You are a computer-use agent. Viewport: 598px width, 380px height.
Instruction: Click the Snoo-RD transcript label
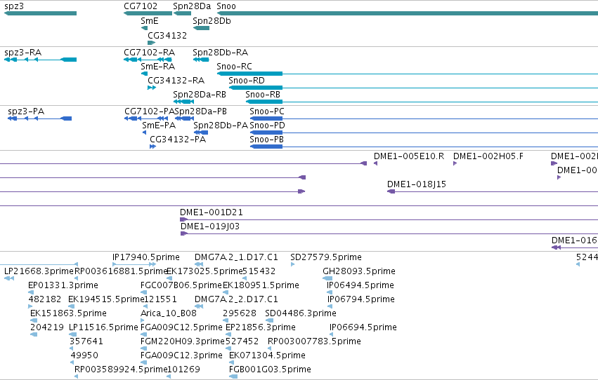click(247, 81)
